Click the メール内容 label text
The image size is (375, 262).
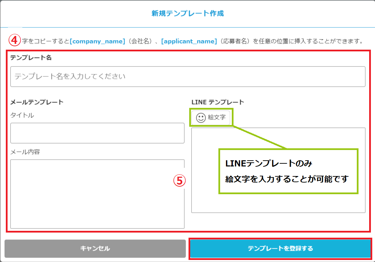[x=25, y=152]
